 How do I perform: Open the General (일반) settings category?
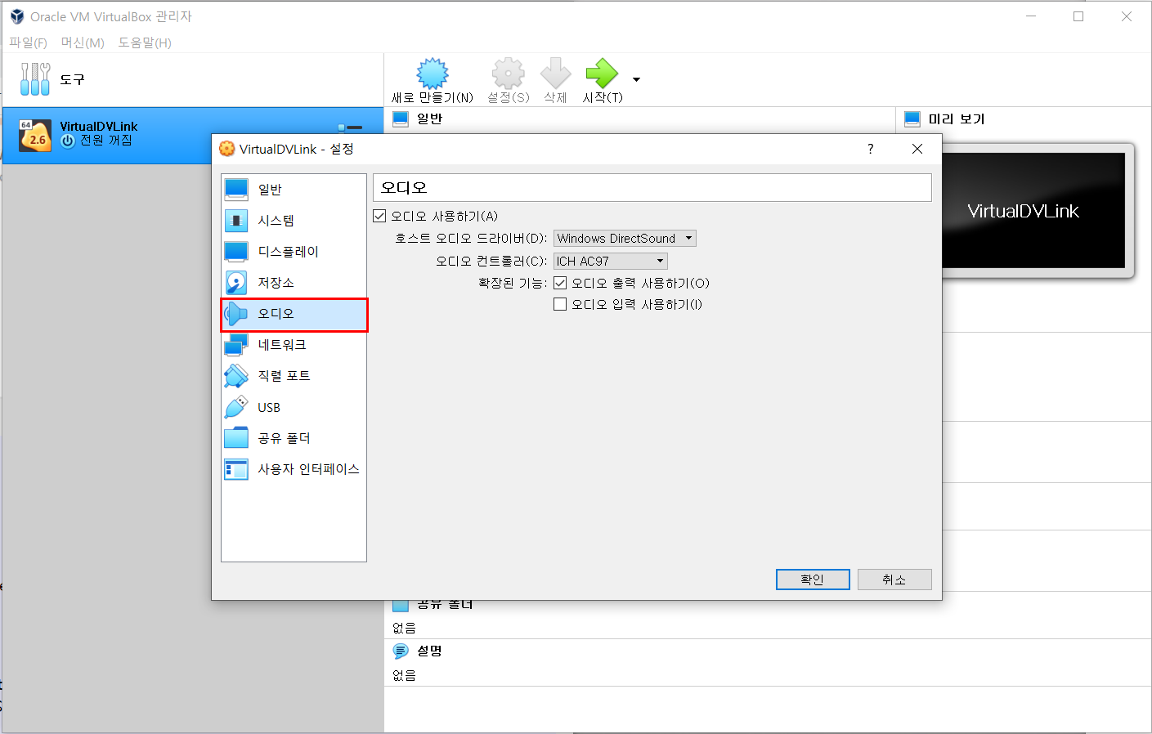(294, 190)
